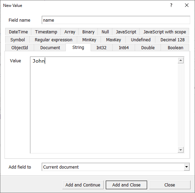Click the Add and Close button
The image size is (195, 193).
(x=126, y=185)
